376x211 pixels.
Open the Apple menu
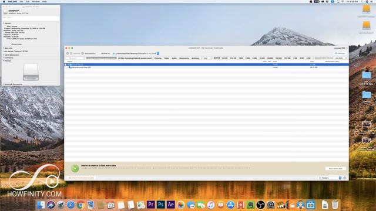(x=4, y=1)
